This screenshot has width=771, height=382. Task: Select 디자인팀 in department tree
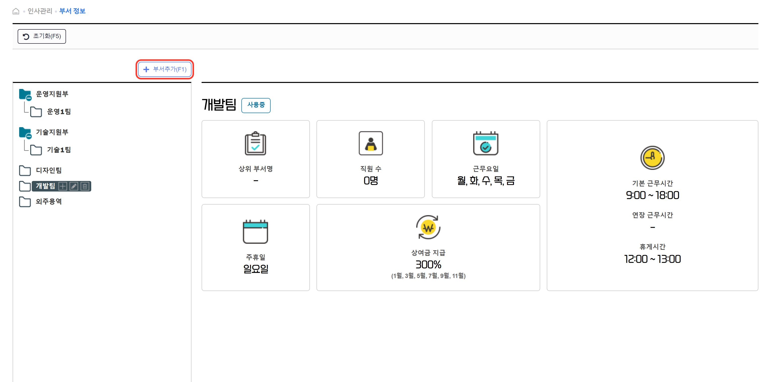[x=49, y=170]
